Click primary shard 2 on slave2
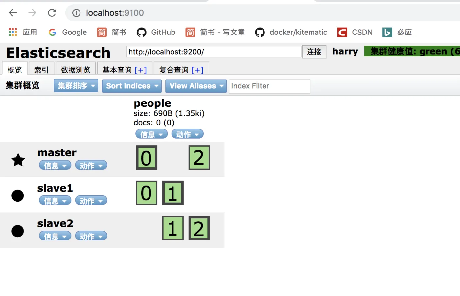The height and width of the screenshot is (296, 460). pos(199,228)
